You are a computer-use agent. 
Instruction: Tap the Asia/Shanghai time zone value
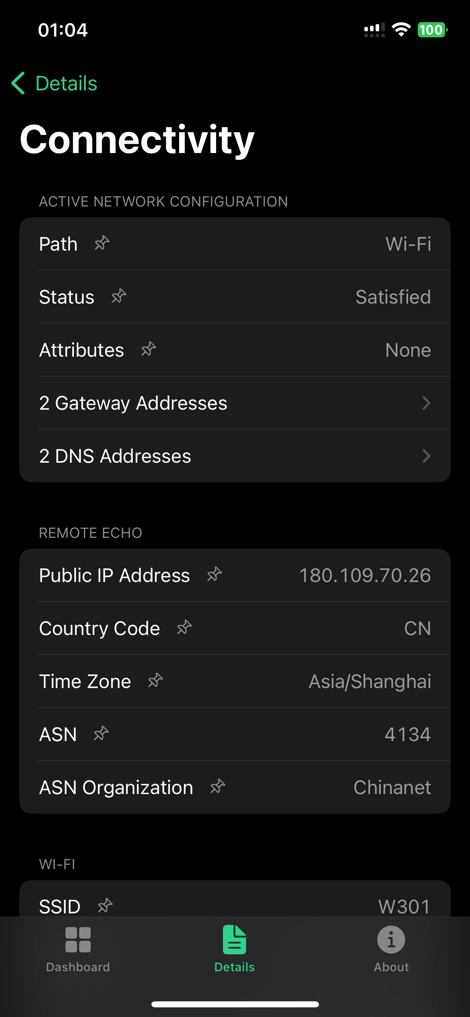[x=370, y=681]
